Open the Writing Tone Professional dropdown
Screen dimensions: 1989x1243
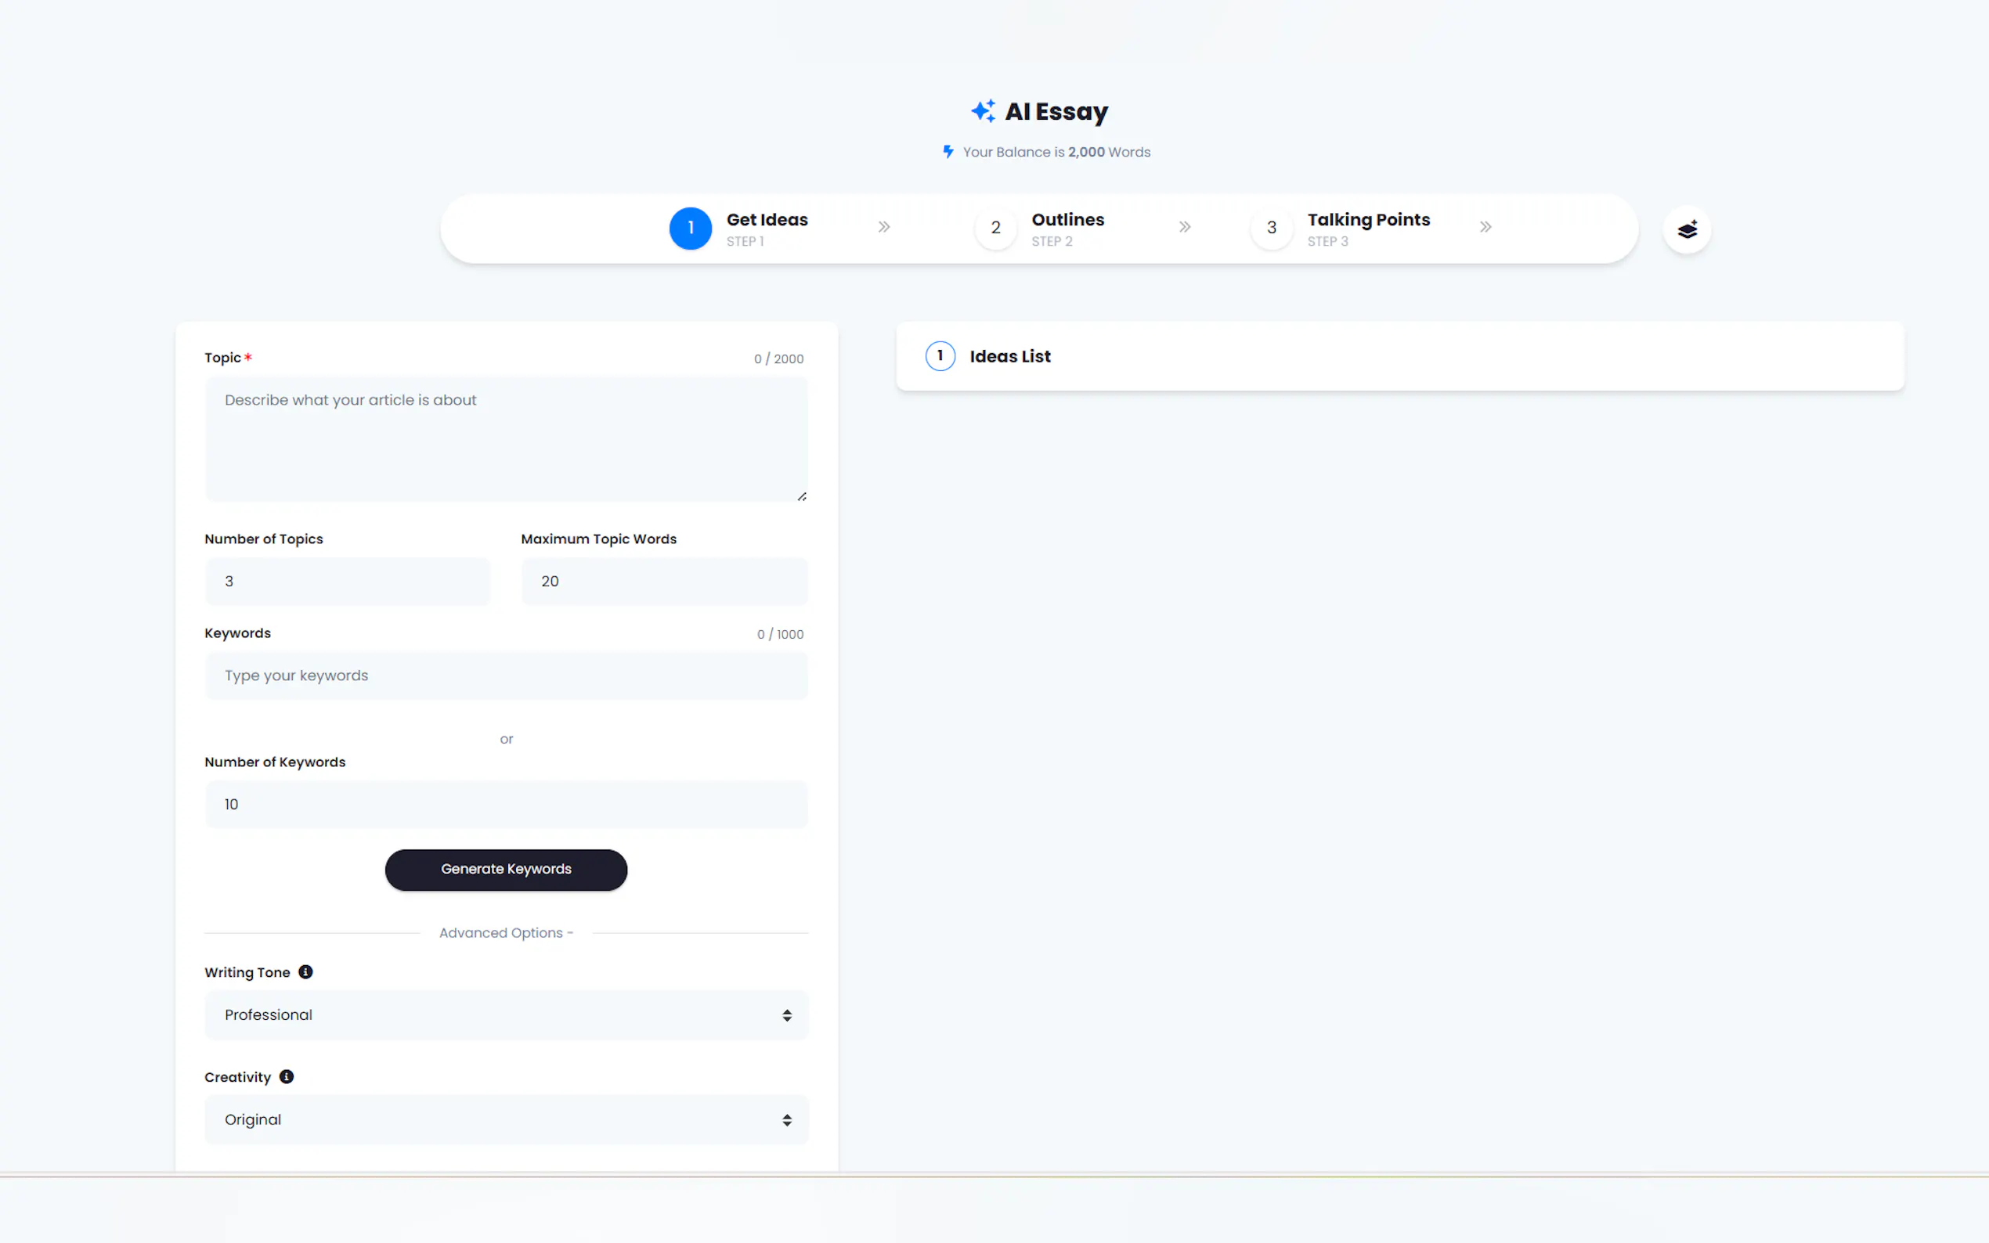pos(506,1014)
